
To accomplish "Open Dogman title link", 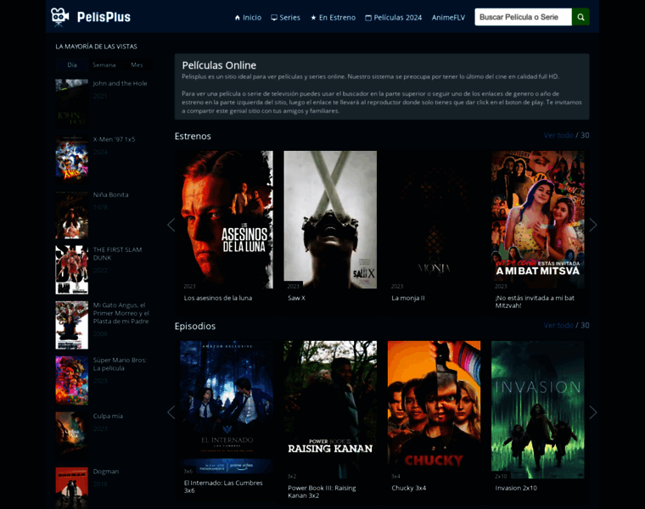I will pyautogui.click(x=106, y=471).
